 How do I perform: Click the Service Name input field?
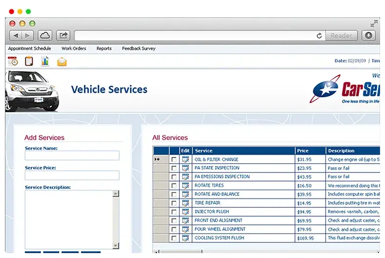72,155
